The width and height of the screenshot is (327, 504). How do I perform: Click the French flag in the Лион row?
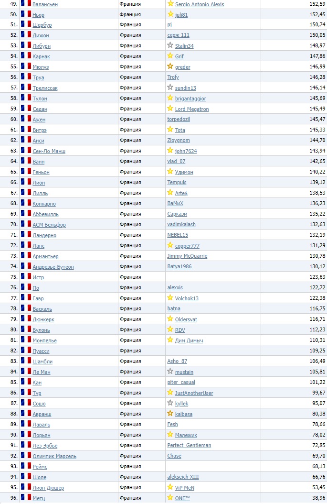pos(26,182)
